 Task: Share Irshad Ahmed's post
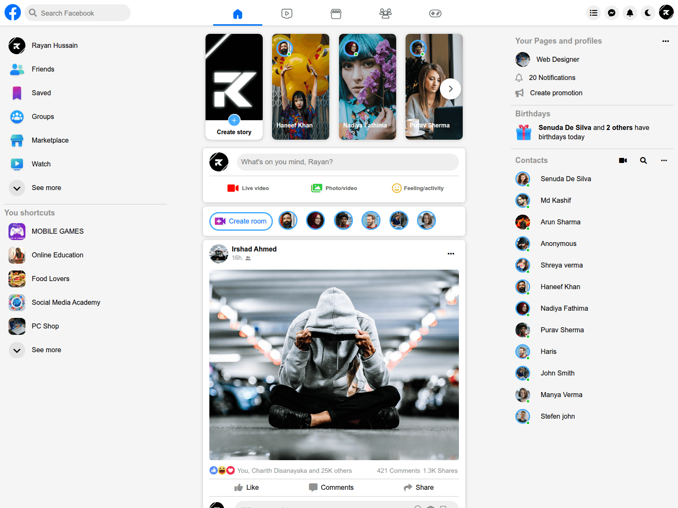[x=419, y=487]
